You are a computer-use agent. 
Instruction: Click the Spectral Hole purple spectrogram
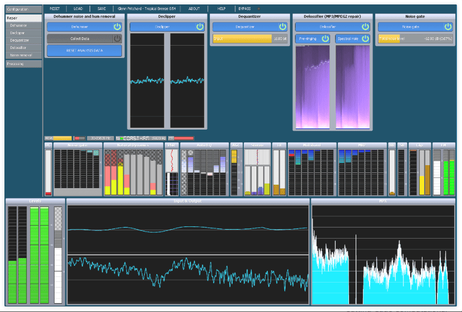(x=353, y=87)
